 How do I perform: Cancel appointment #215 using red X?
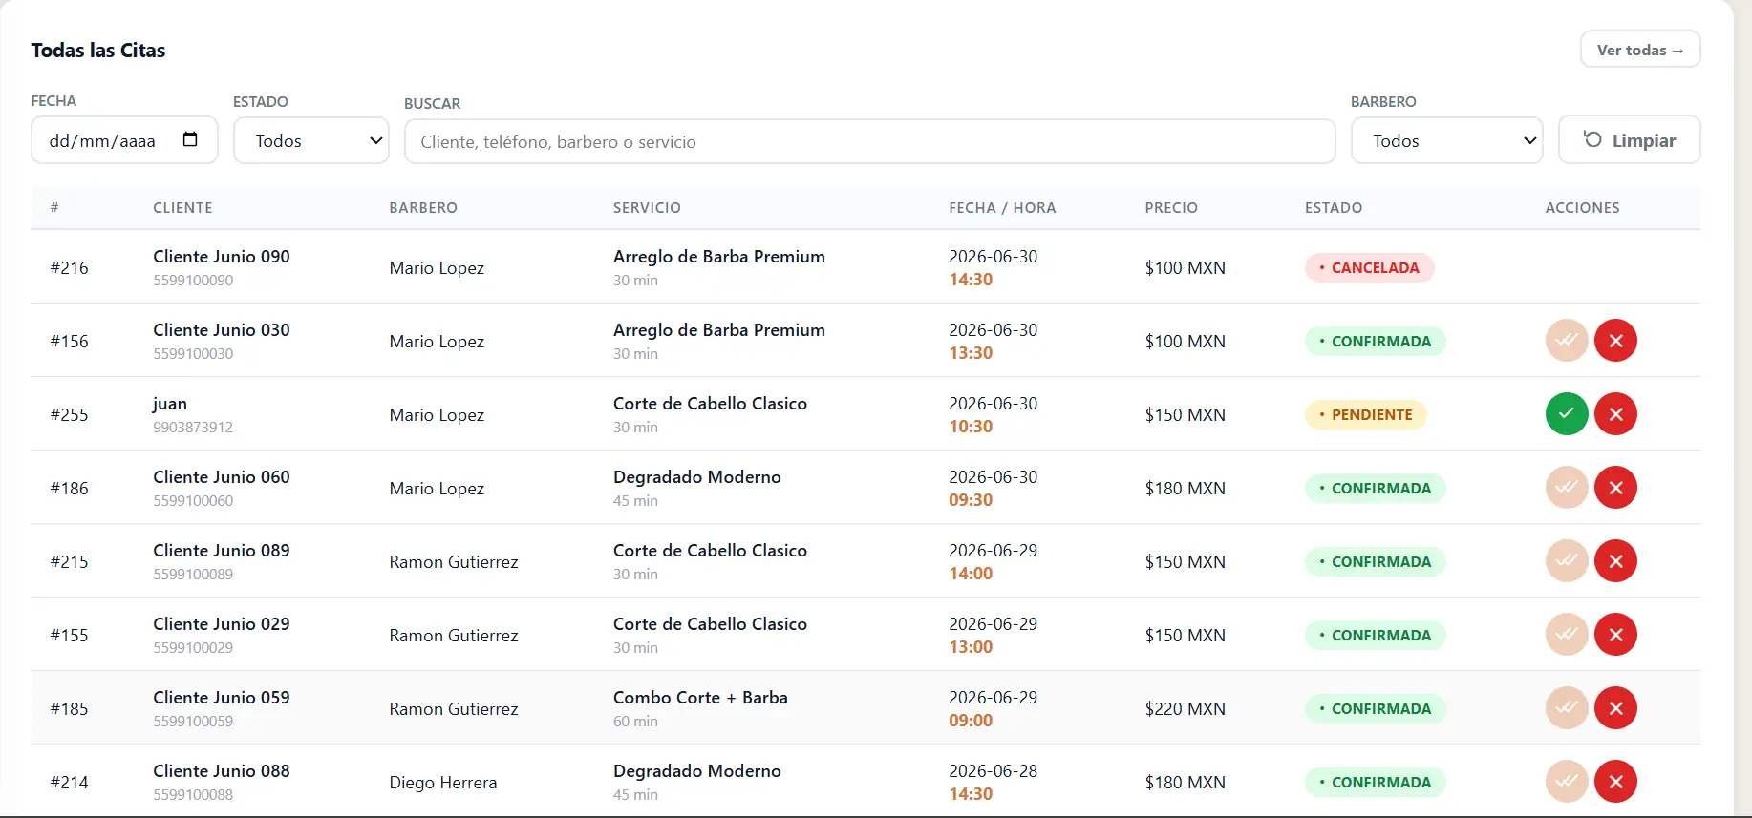(x=1615, y=561)
